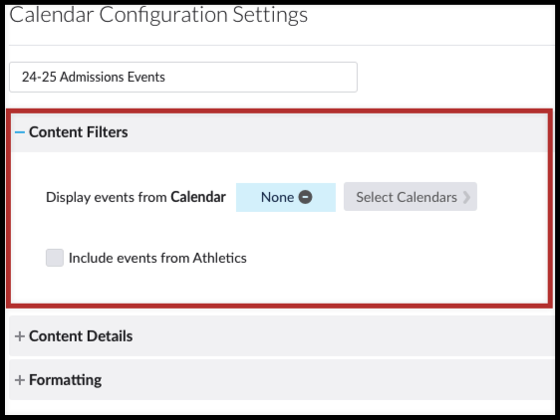Enable the Include events from Athletics checkbox

pyautogui.click(x=55, y=258)
